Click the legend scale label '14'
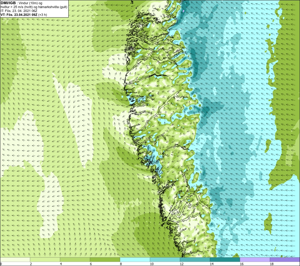Viewport: 300px width, 266px height. [211, 264]
